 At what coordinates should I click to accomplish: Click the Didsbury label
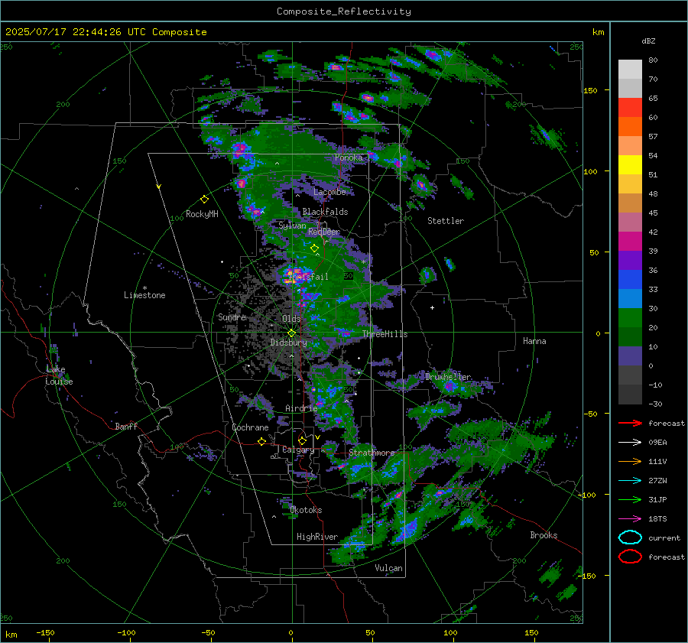288,343
